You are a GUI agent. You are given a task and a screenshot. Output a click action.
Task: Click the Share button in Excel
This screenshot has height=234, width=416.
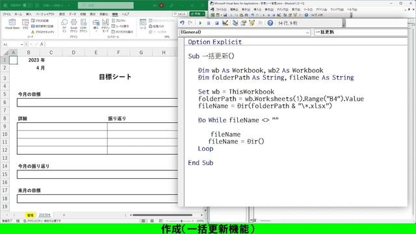tap(197, 14)
